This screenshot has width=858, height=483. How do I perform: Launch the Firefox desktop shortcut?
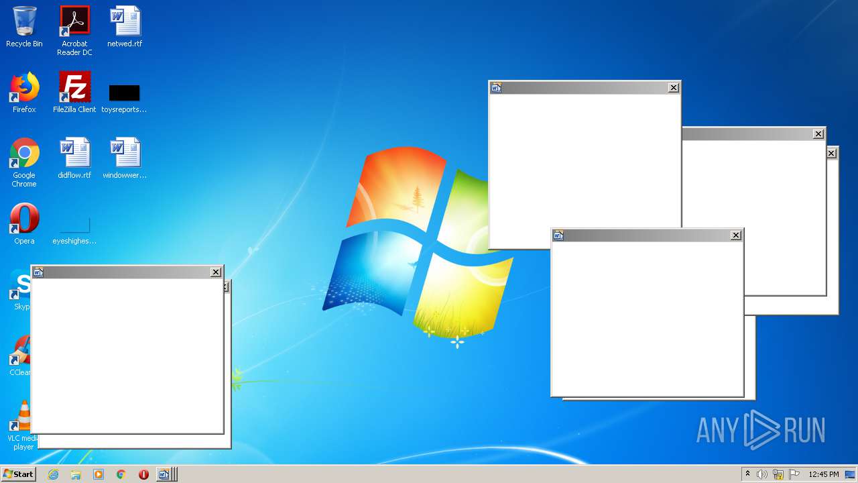pyautogui.click(x=24, y=93)
